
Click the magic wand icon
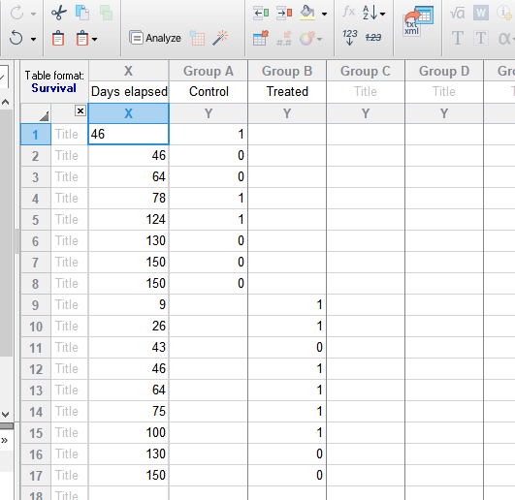pyautogui.click(x=220, y=38)
